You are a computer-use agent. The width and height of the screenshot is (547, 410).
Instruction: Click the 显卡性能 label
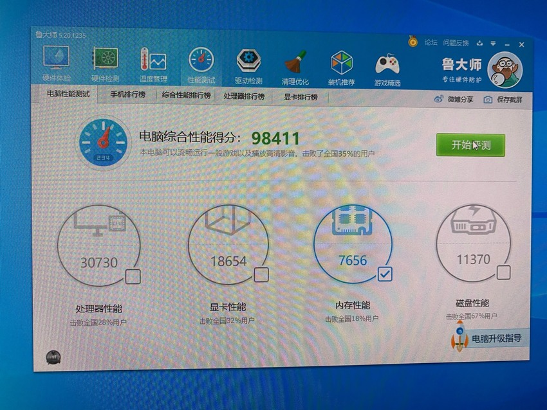tap(227, 307)
